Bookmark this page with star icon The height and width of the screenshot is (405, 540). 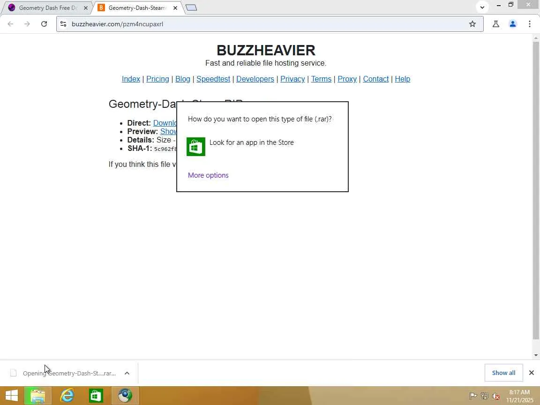coord(472,24)
